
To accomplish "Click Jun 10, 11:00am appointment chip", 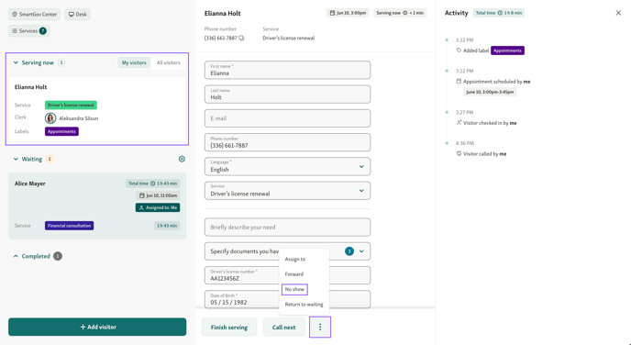I will tap(158, 195).
